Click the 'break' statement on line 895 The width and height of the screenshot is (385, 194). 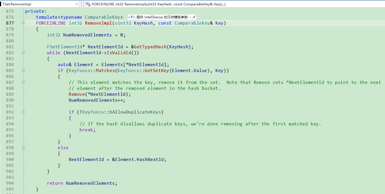(x=86, y=130)
